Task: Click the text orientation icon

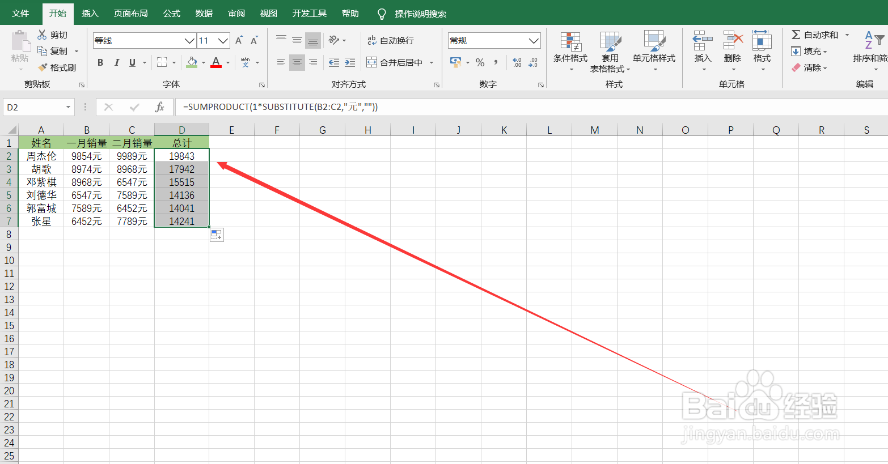Action: tap(334, 40)
